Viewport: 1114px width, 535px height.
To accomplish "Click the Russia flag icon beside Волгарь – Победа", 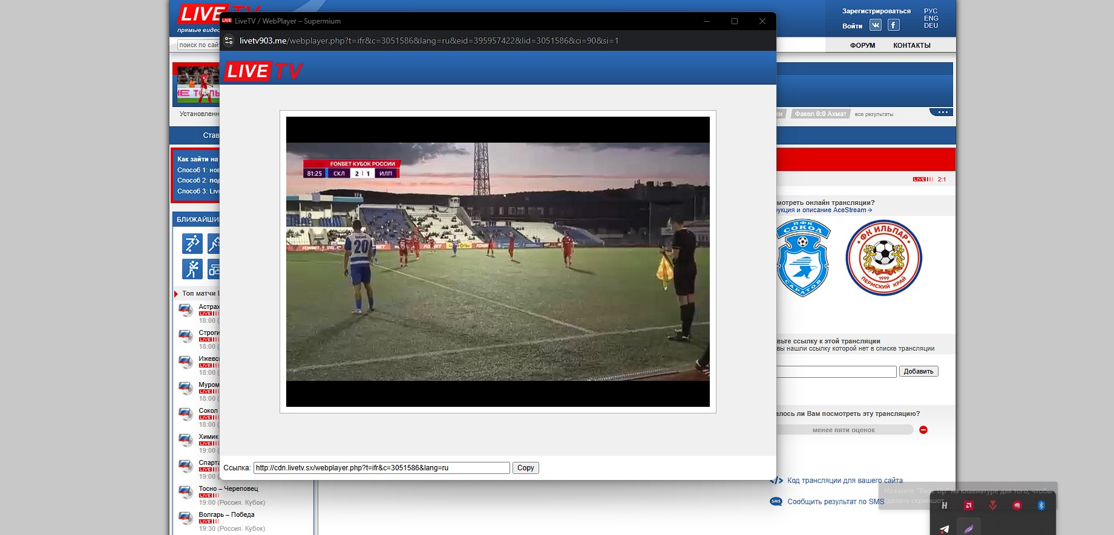I will point(186,517).
